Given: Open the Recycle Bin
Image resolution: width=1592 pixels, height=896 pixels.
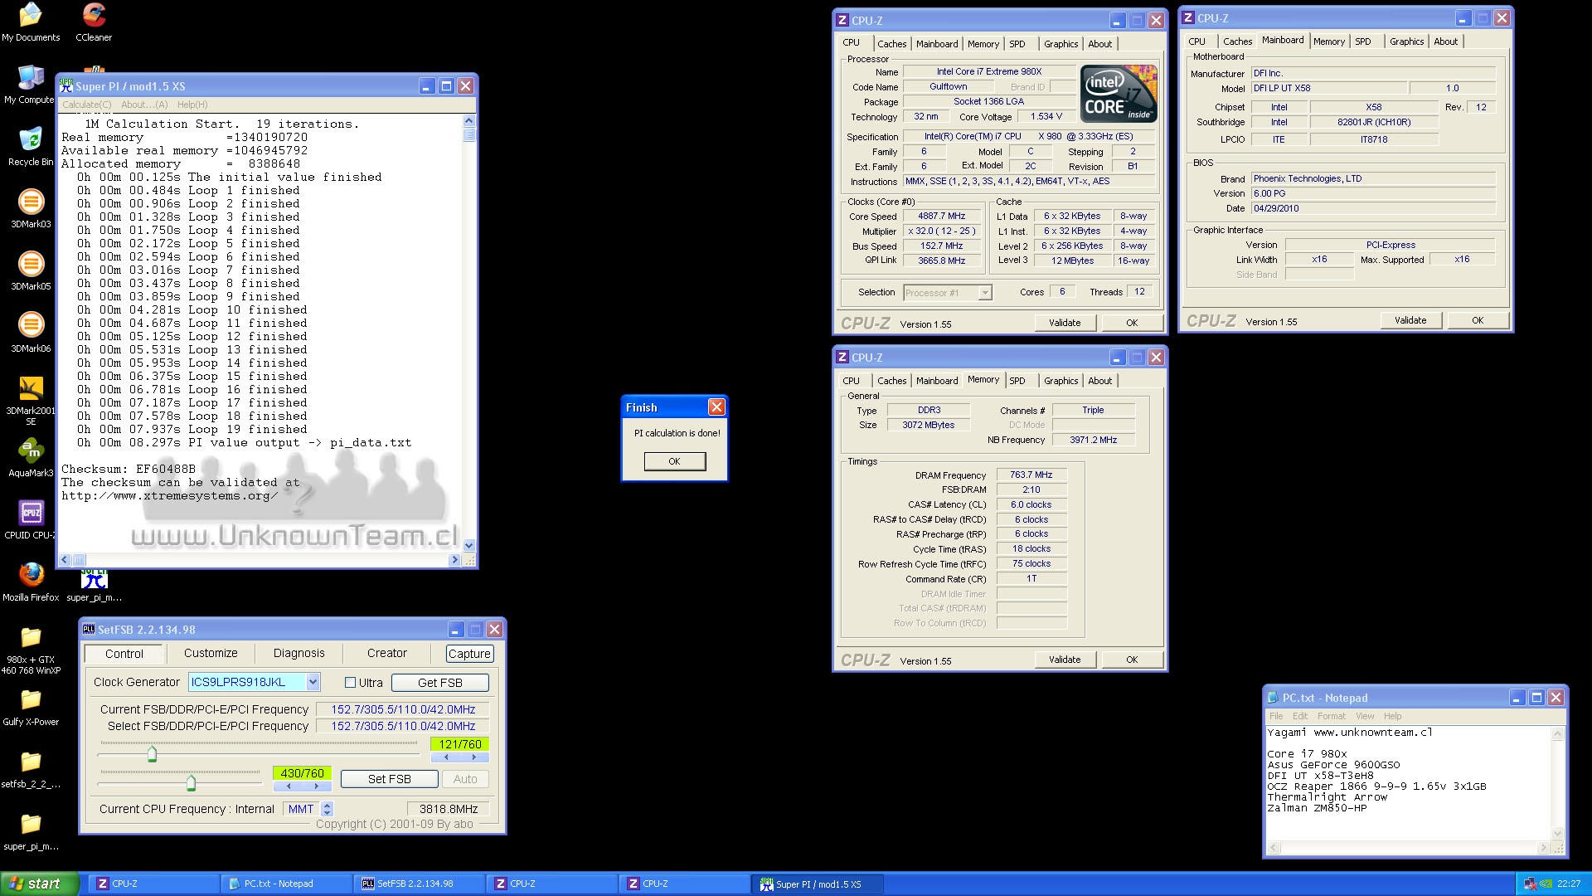Looking at the screenshot, I should click(31, 139).
